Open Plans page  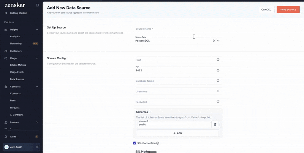pos(13,101)
